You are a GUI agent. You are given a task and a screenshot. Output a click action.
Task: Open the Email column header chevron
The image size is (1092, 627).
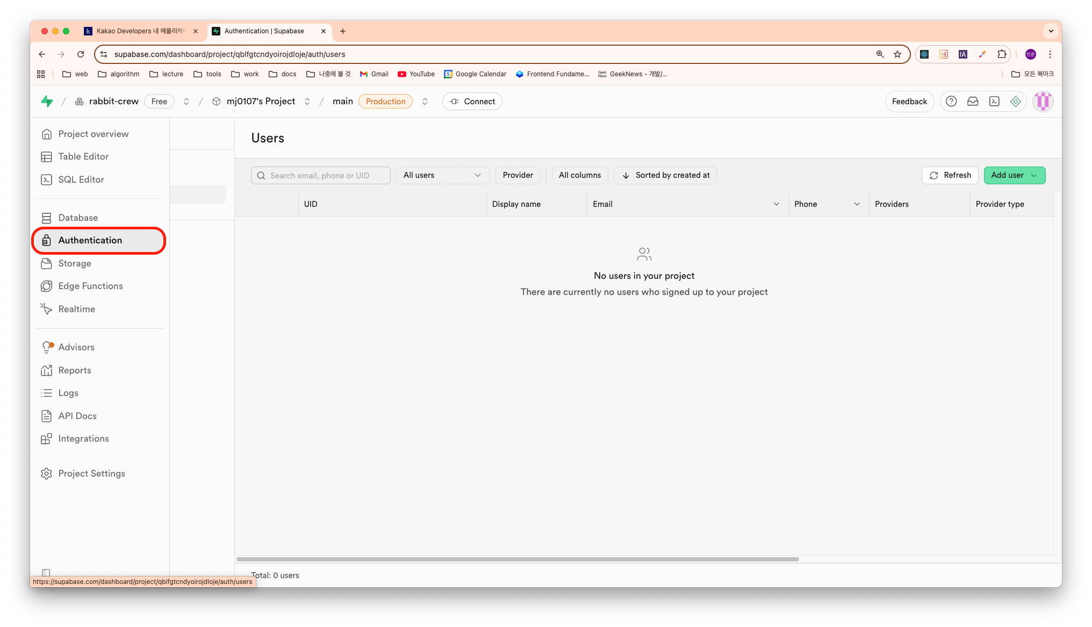click(x=776, y=204)
